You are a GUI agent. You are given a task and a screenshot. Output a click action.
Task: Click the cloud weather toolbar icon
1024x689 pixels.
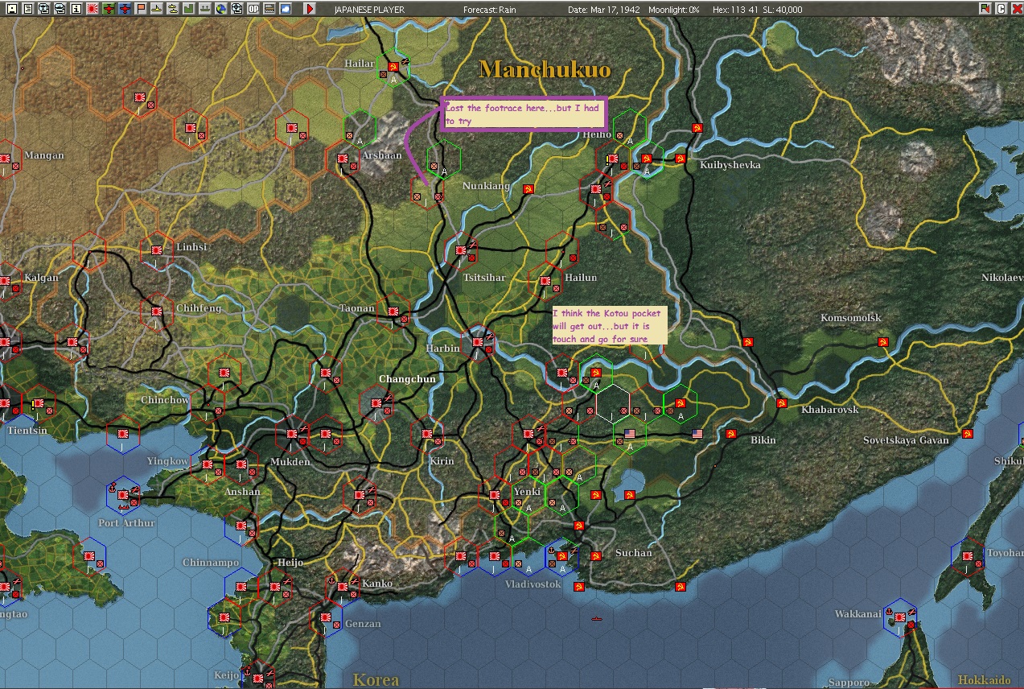pyautogui.click(x=286, y=9)
